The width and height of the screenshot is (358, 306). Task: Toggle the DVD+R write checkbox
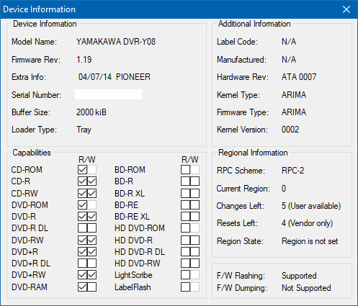click(x=91, y=252)
